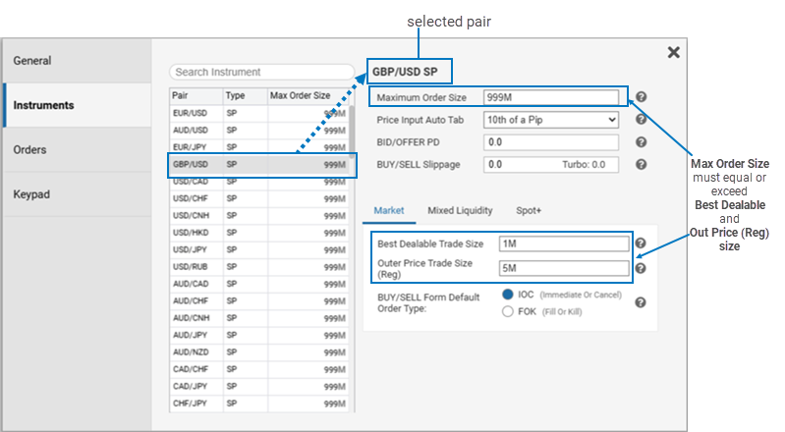Switch to the Mixed Liquidity tab
This screenshot has width=785, height=432.
(460, 211)
